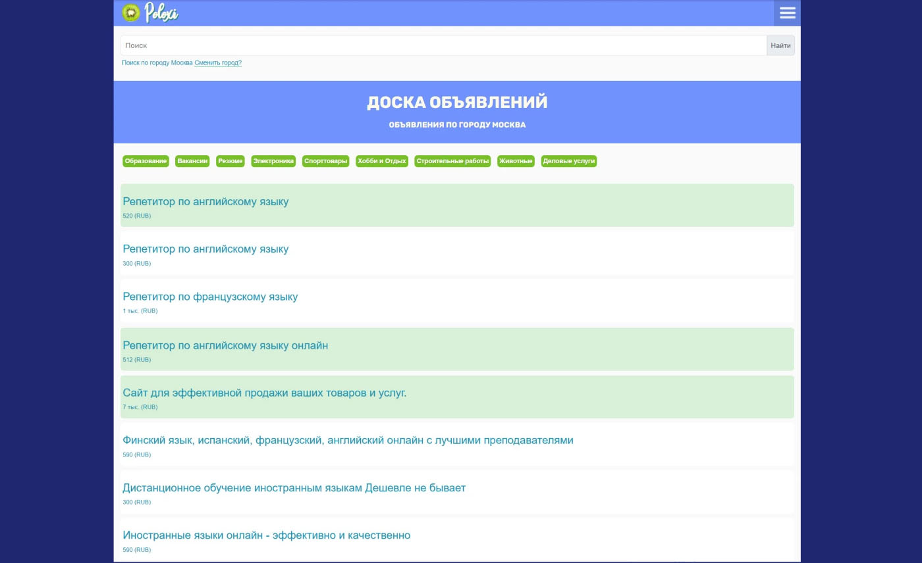Open the hamburger menu

tap(787, 13)
